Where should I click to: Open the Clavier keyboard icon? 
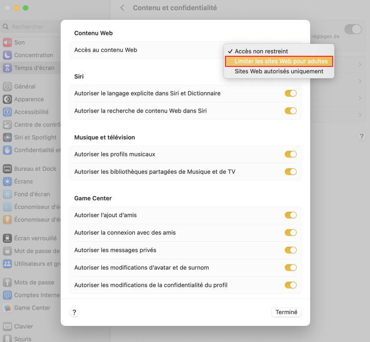point(7,327)
